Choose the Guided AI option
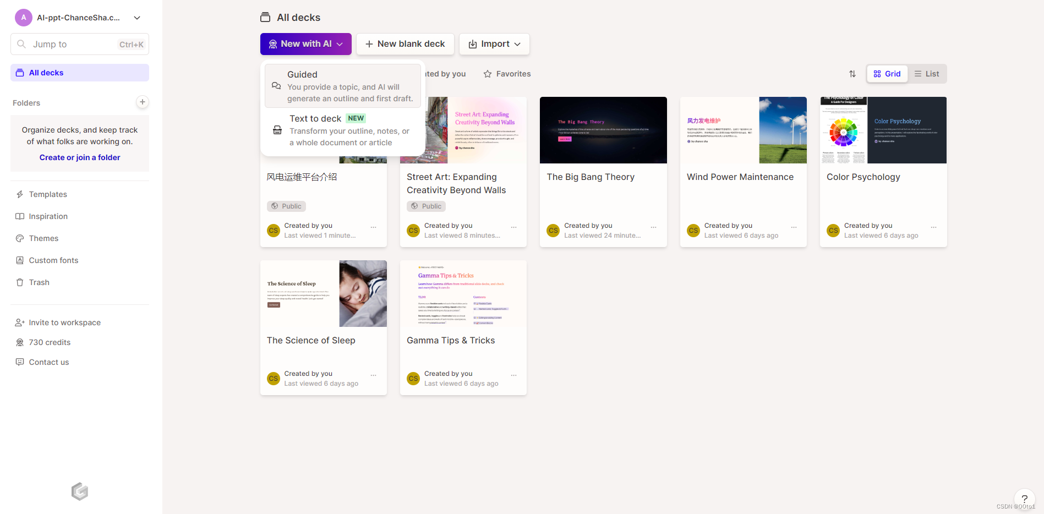 pyautogui.click(x=343, y=86)
